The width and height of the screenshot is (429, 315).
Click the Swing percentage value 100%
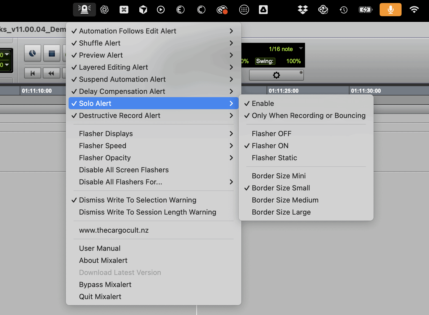click(x=293, y=61)
